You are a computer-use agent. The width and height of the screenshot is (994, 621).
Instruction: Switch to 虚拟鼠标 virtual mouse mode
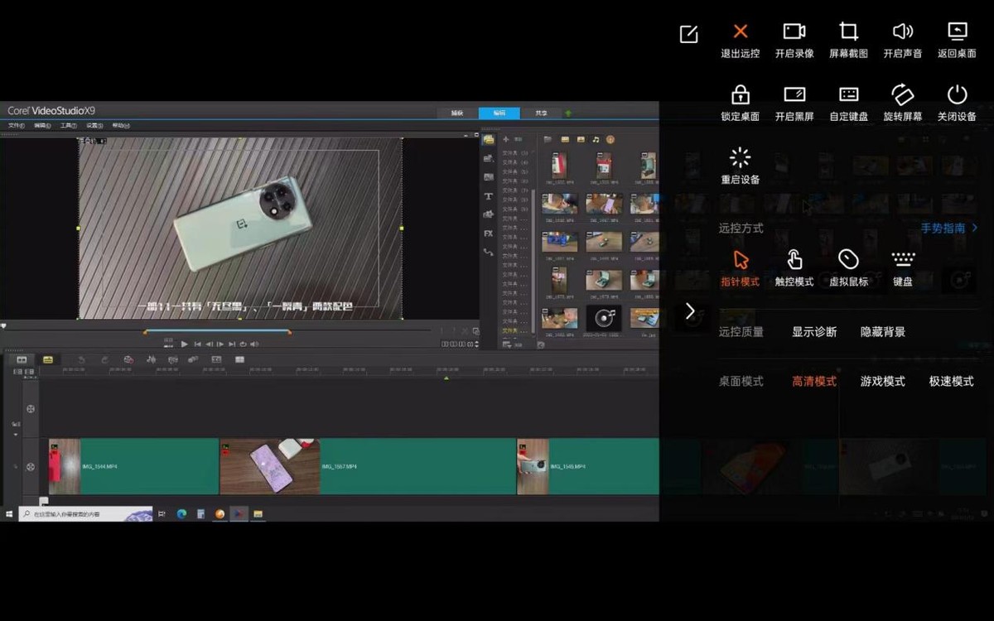(848, 260)
